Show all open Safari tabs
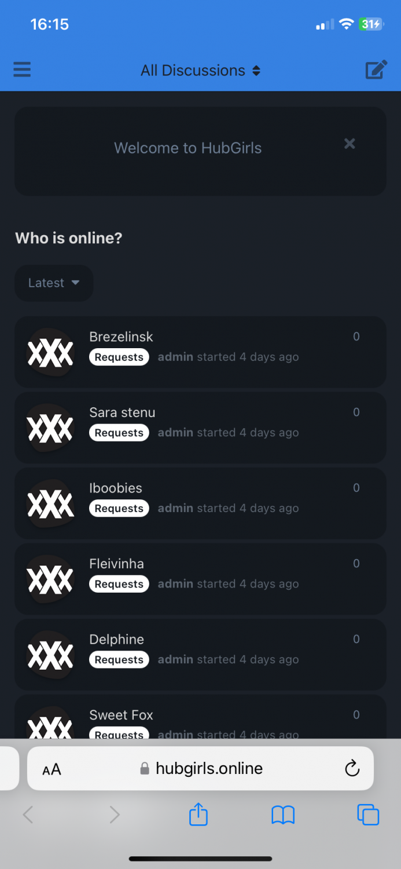This screenshot has width=401, height=869. [368, 815]
